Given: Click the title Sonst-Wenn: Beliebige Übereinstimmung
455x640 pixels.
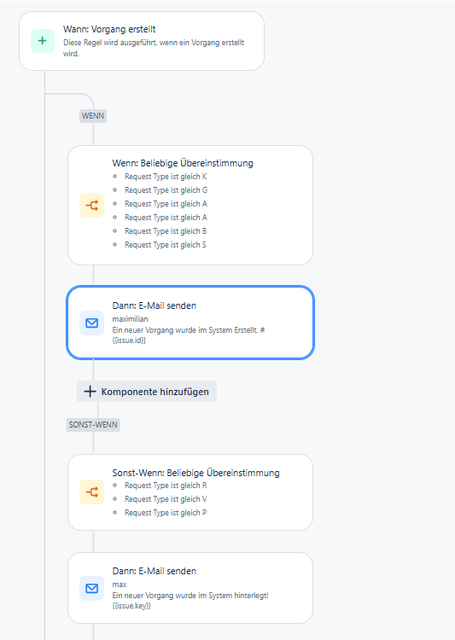Looking at the screenshot, I should point(196,473).
